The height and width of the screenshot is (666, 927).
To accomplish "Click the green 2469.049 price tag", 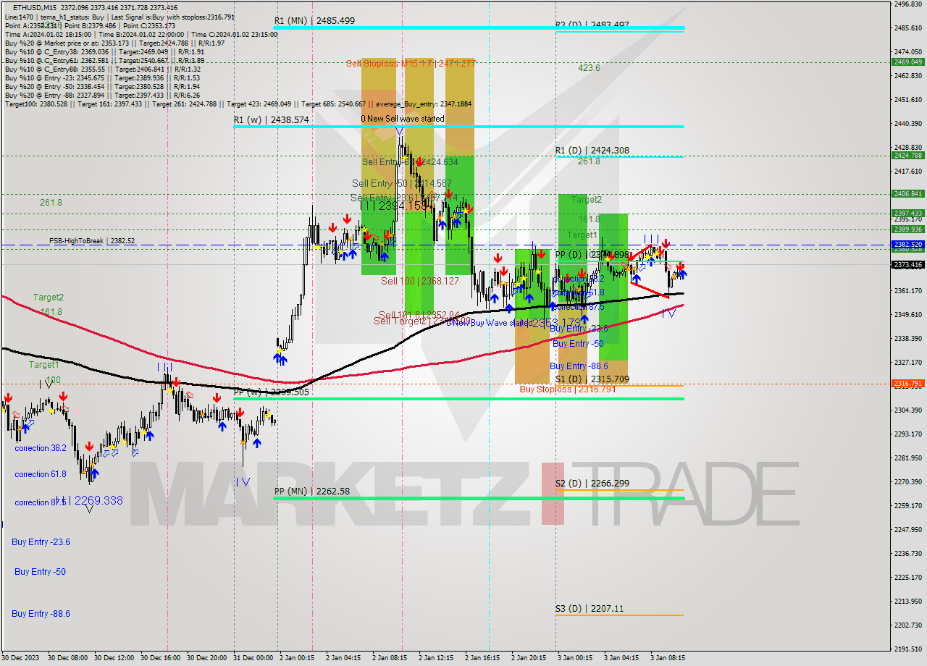I will point(907,62).
